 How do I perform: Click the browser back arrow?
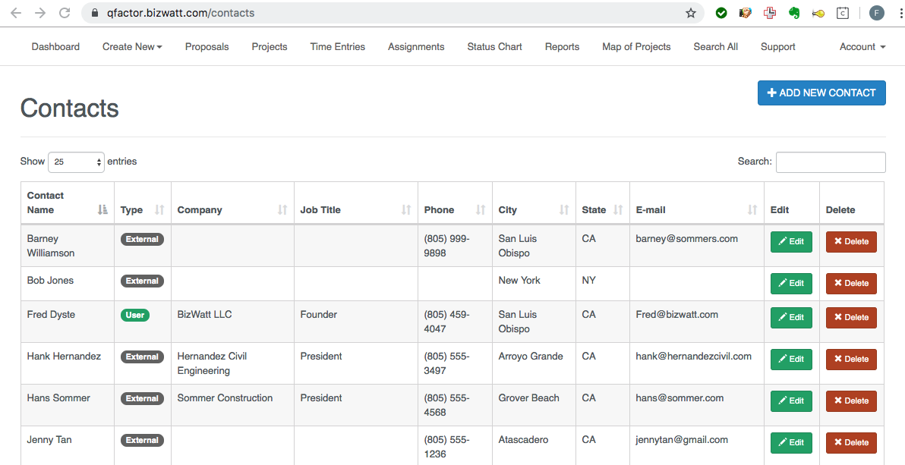(16, 13)
